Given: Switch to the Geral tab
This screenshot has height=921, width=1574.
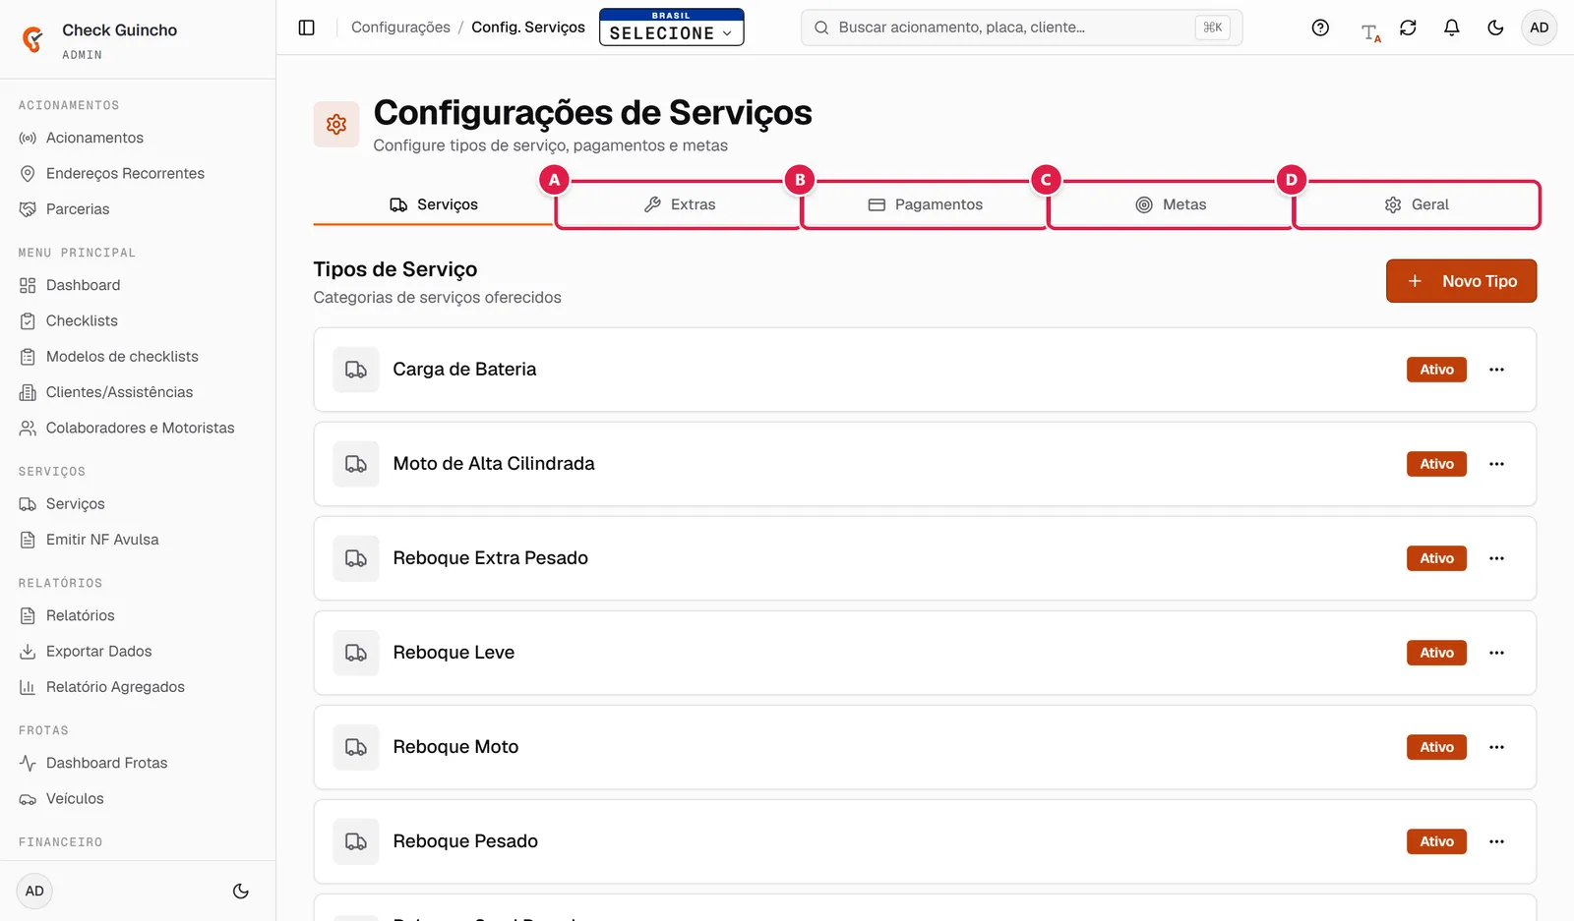Looking at the screenshot, I should click(x=1417, y=204).
